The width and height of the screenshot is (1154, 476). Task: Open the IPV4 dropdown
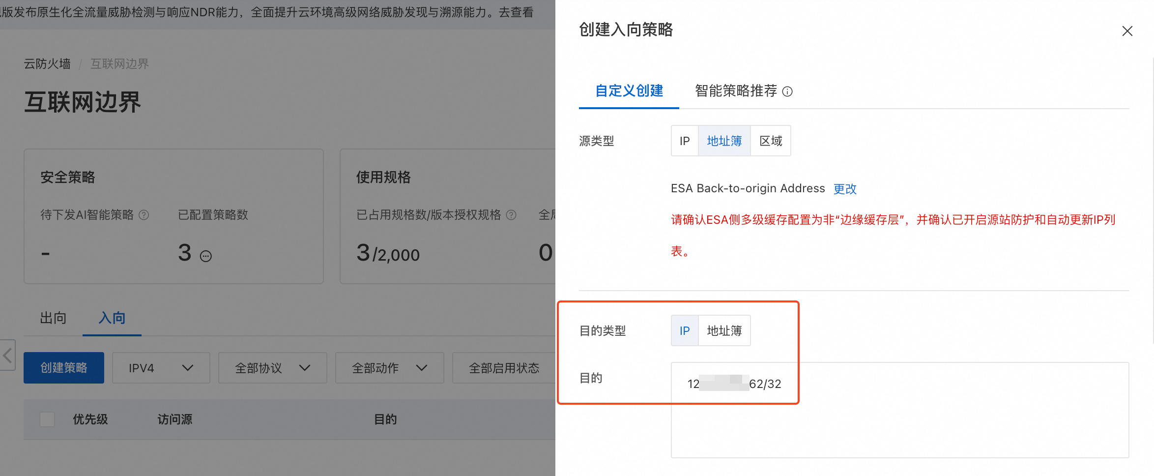[x=161, y=368]
